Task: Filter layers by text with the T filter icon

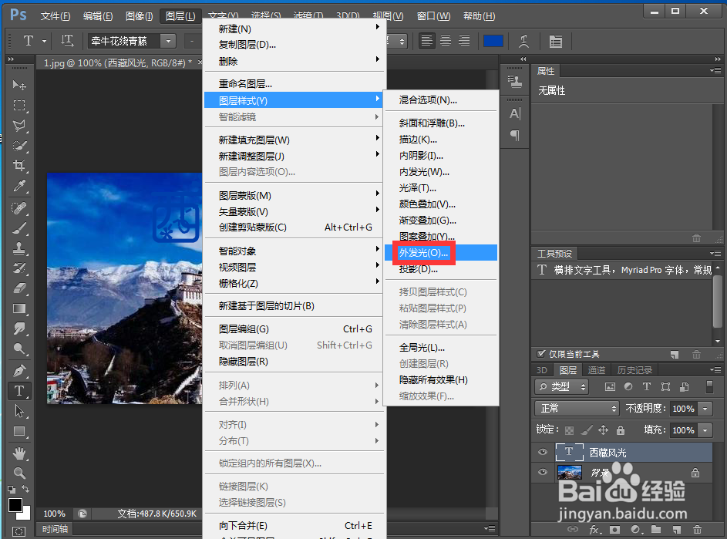Action: [646, 386]
